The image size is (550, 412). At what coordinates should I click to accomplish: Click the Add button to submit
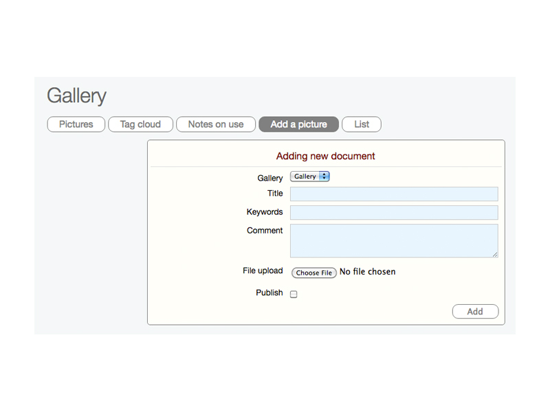click(x=475, y=312)
